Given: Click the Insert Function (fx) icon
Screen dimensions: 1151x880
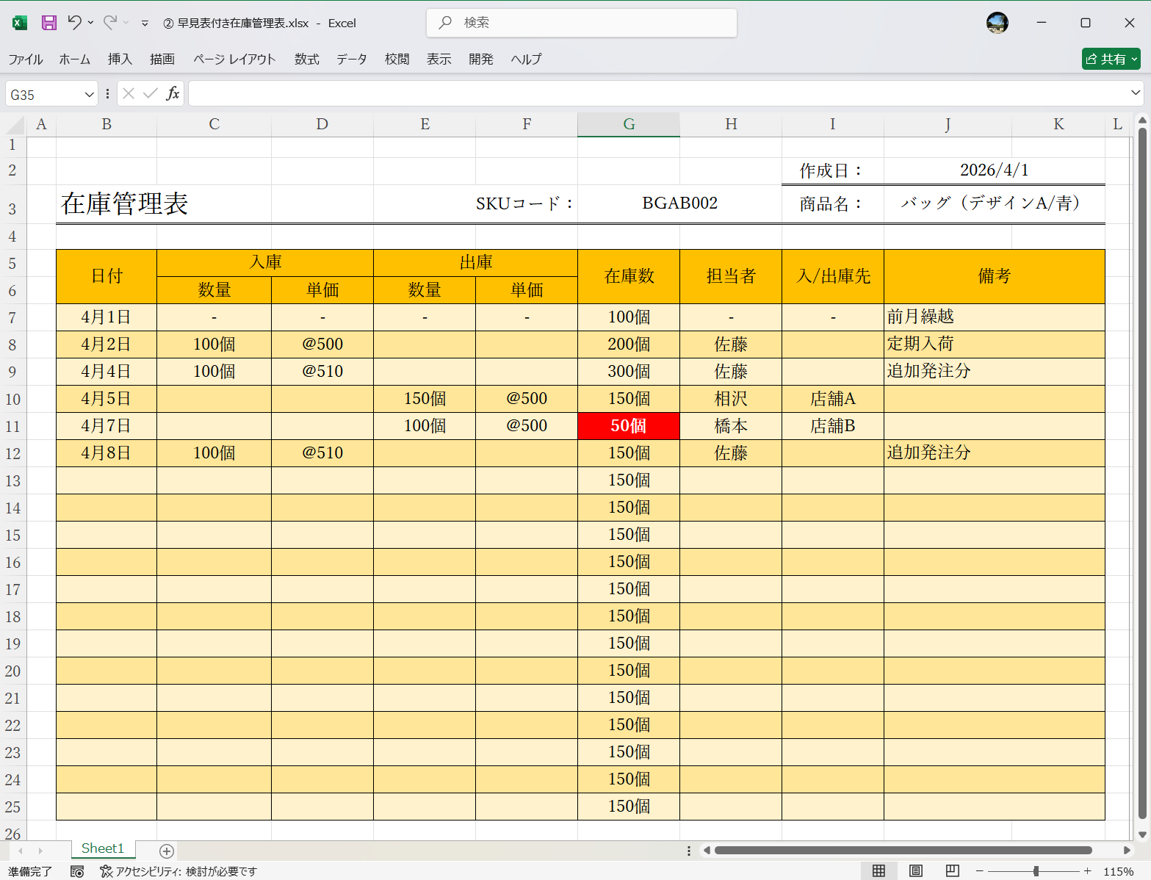Looking at the screenshot, I should coord(173,93).
